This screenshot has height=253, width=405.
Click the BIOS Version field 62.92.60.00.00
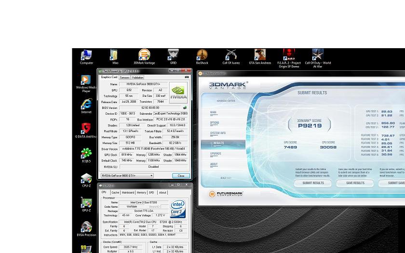point(150,107)
